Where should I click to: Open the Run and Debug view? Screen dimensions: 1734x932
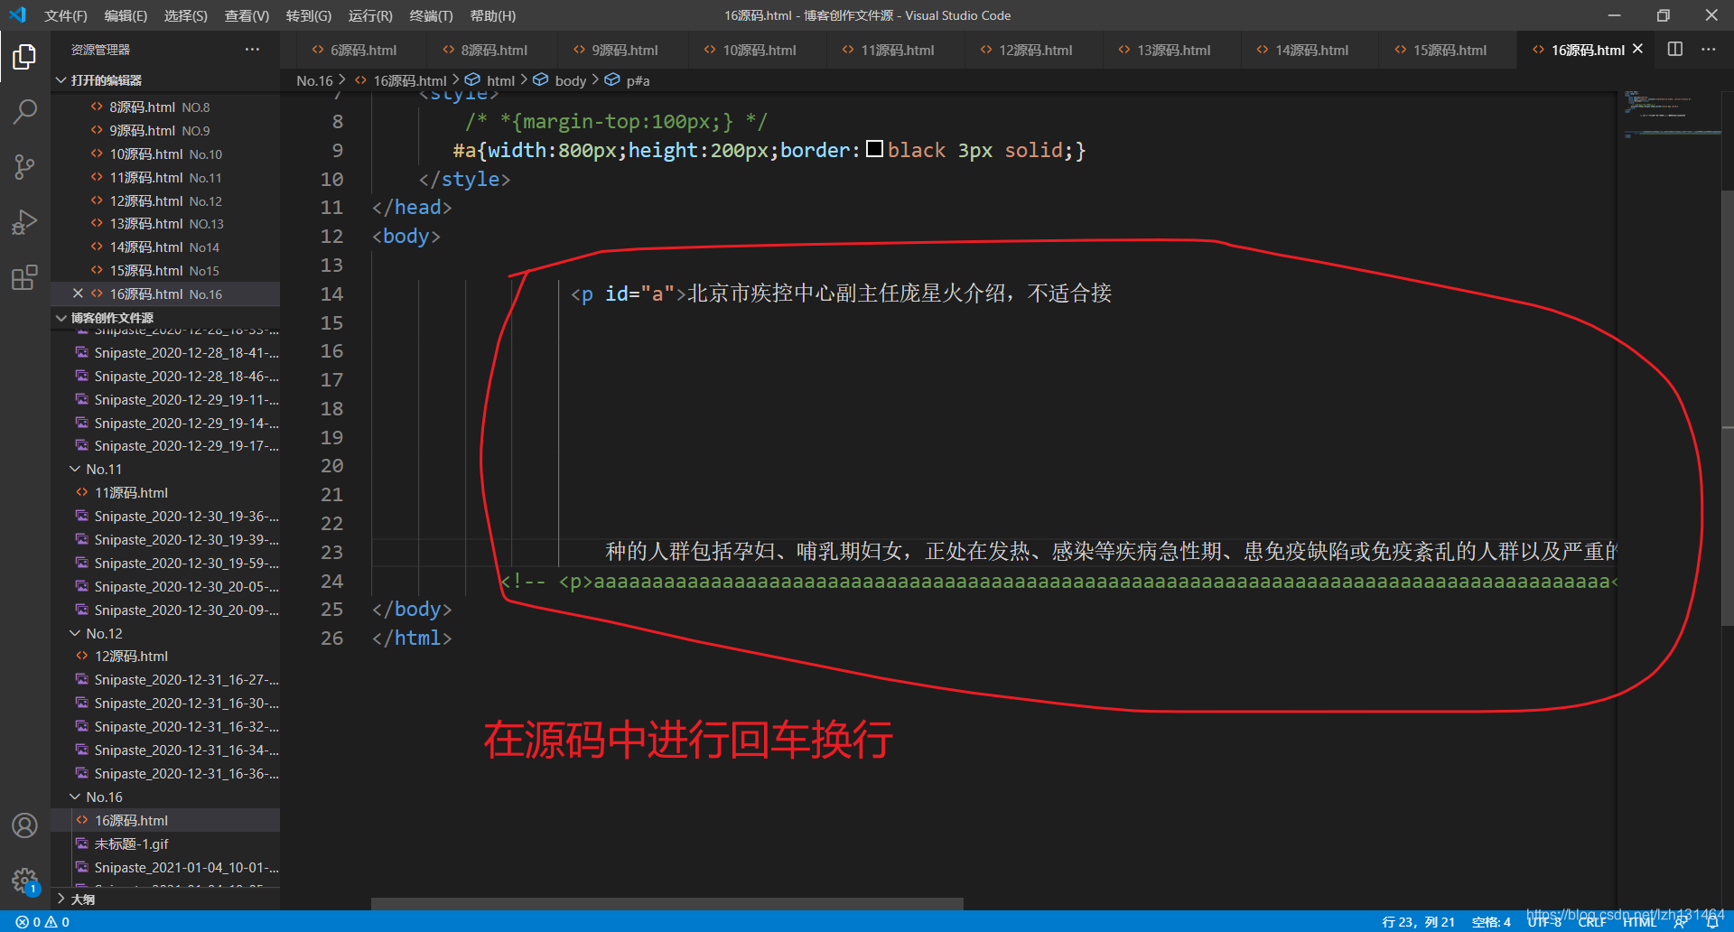tap(24, 222)
